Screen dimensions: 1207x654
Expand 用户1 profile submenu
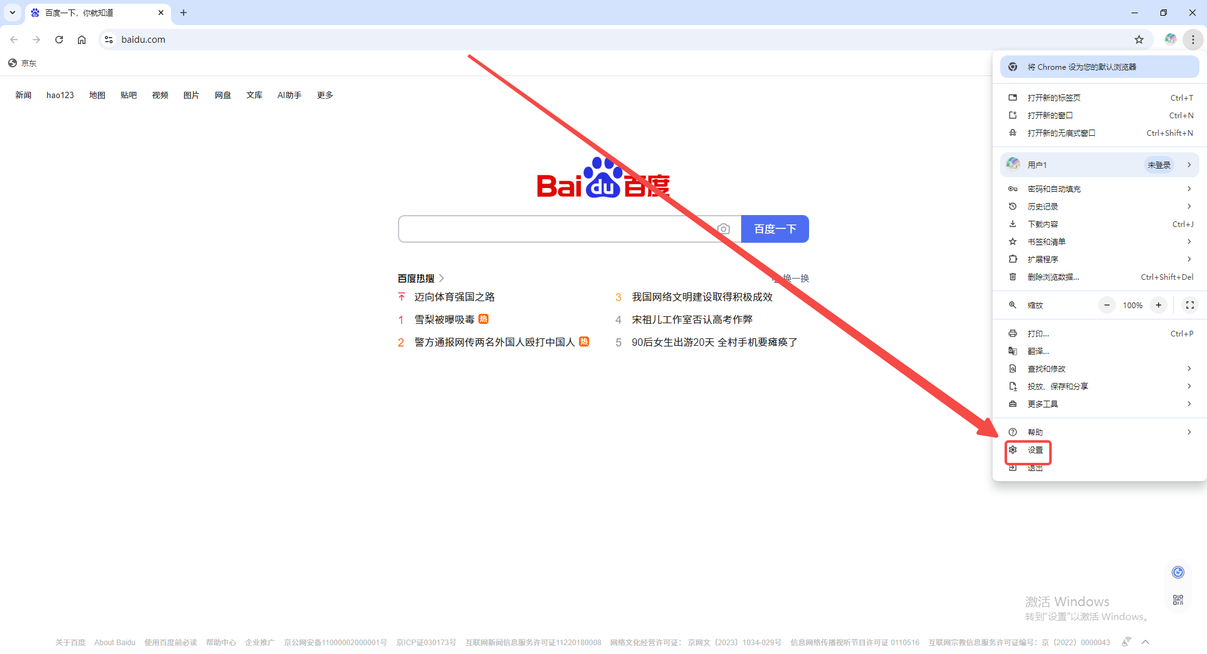click(x=1100, y=165)
